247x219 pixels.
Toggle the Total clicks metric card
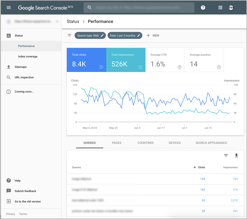86,60
